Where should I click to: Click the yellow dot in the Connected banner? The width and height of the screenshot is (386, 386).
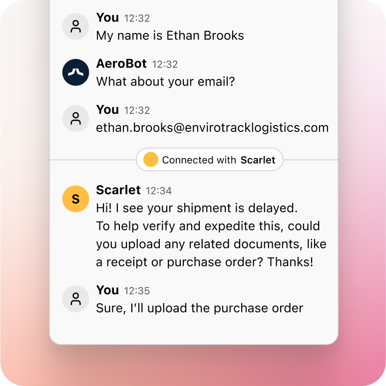(151, 159)
